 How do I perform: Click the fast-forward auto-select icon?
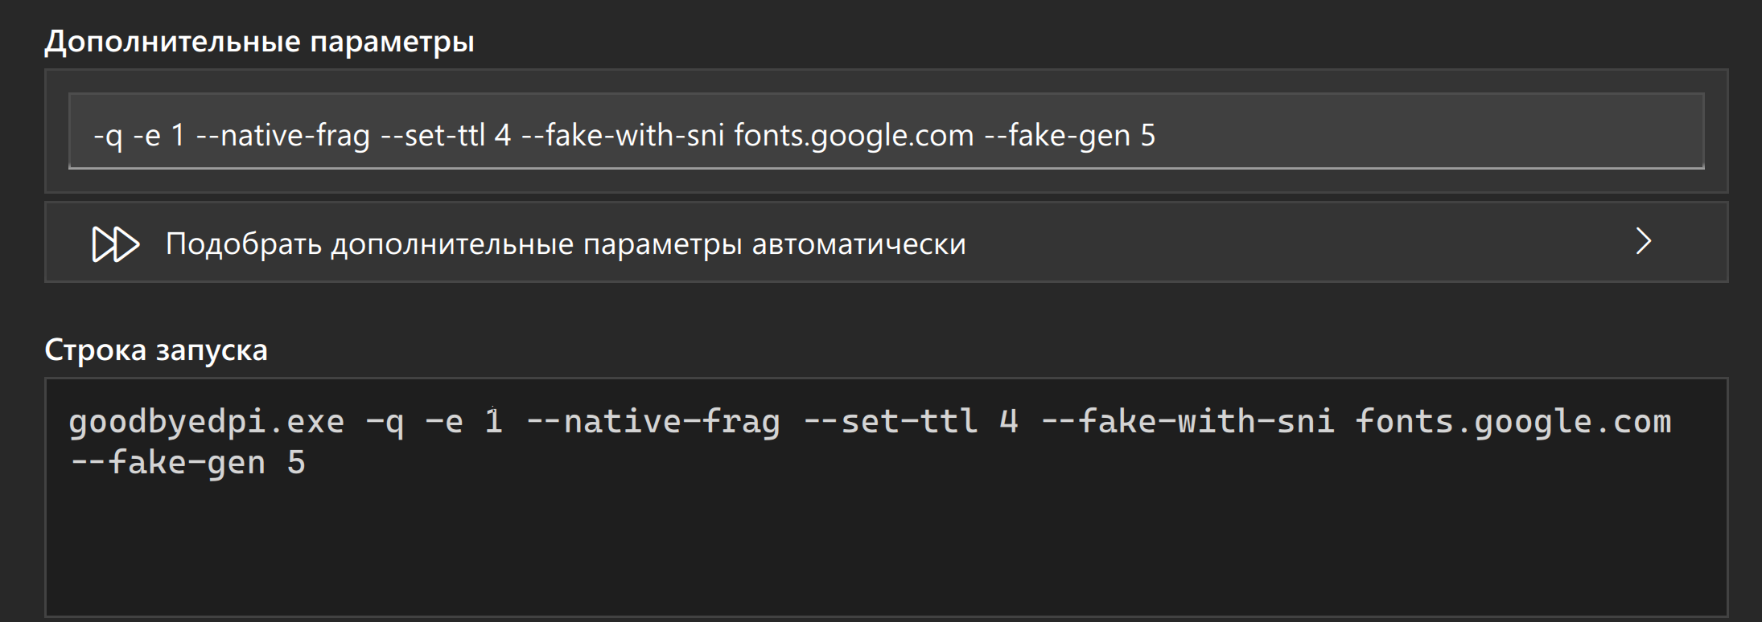click(x=116, y=244)
